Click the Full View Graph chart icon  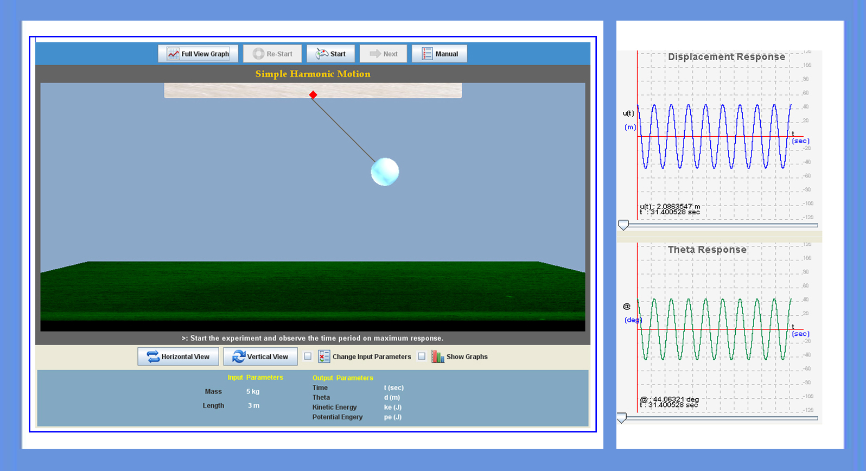(173, 54)
